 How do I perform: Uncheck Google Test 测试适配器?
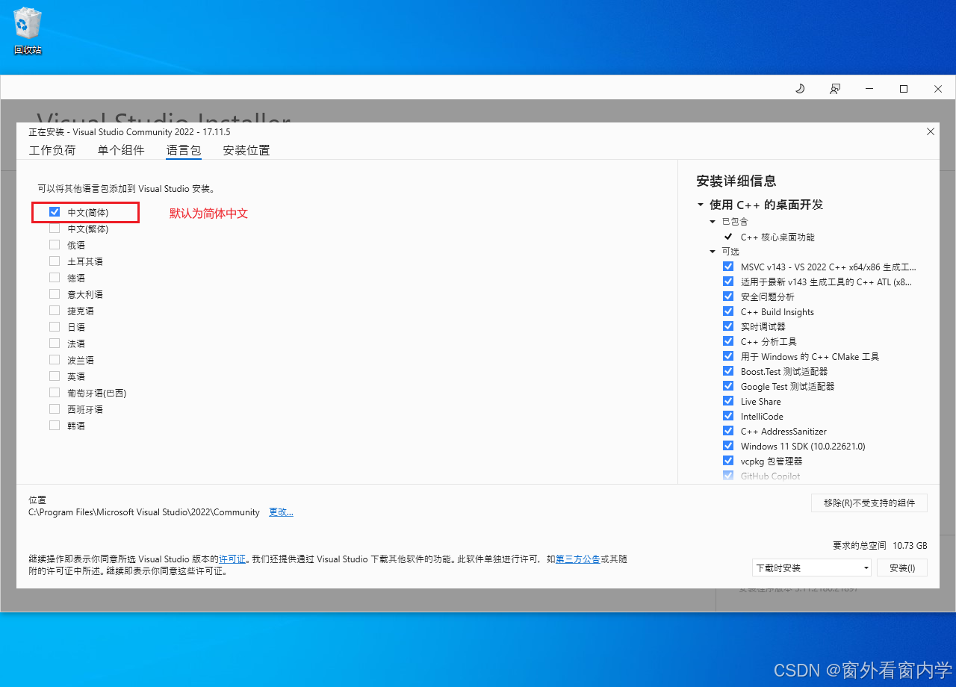click(728, 386)
